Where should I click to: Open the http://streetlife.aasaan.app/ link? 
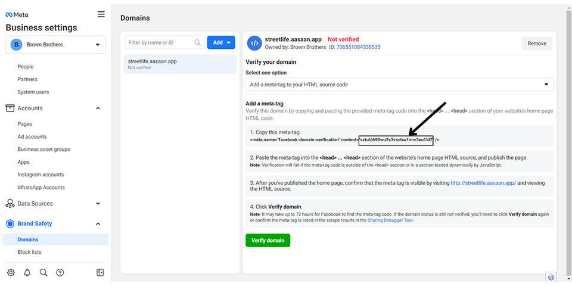click(483, 183)
